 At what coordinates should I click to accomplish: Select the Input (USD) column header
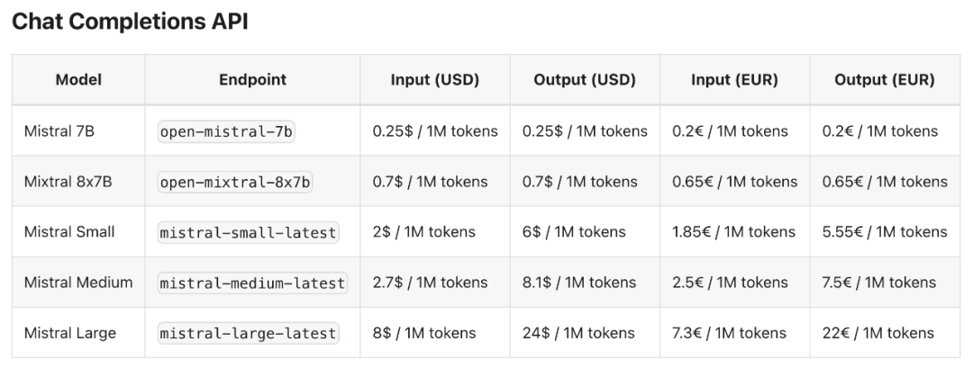click(435, 79)
